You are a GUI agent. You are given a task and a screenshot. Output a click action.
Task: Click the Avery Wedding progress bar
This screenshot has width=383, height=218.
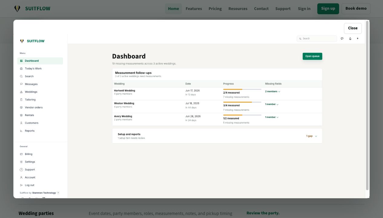(242, 115)
